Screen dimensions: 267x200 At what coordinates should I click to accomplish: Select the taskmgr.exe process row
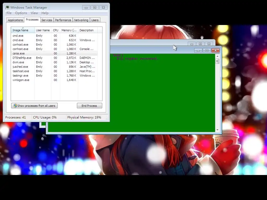54,76
